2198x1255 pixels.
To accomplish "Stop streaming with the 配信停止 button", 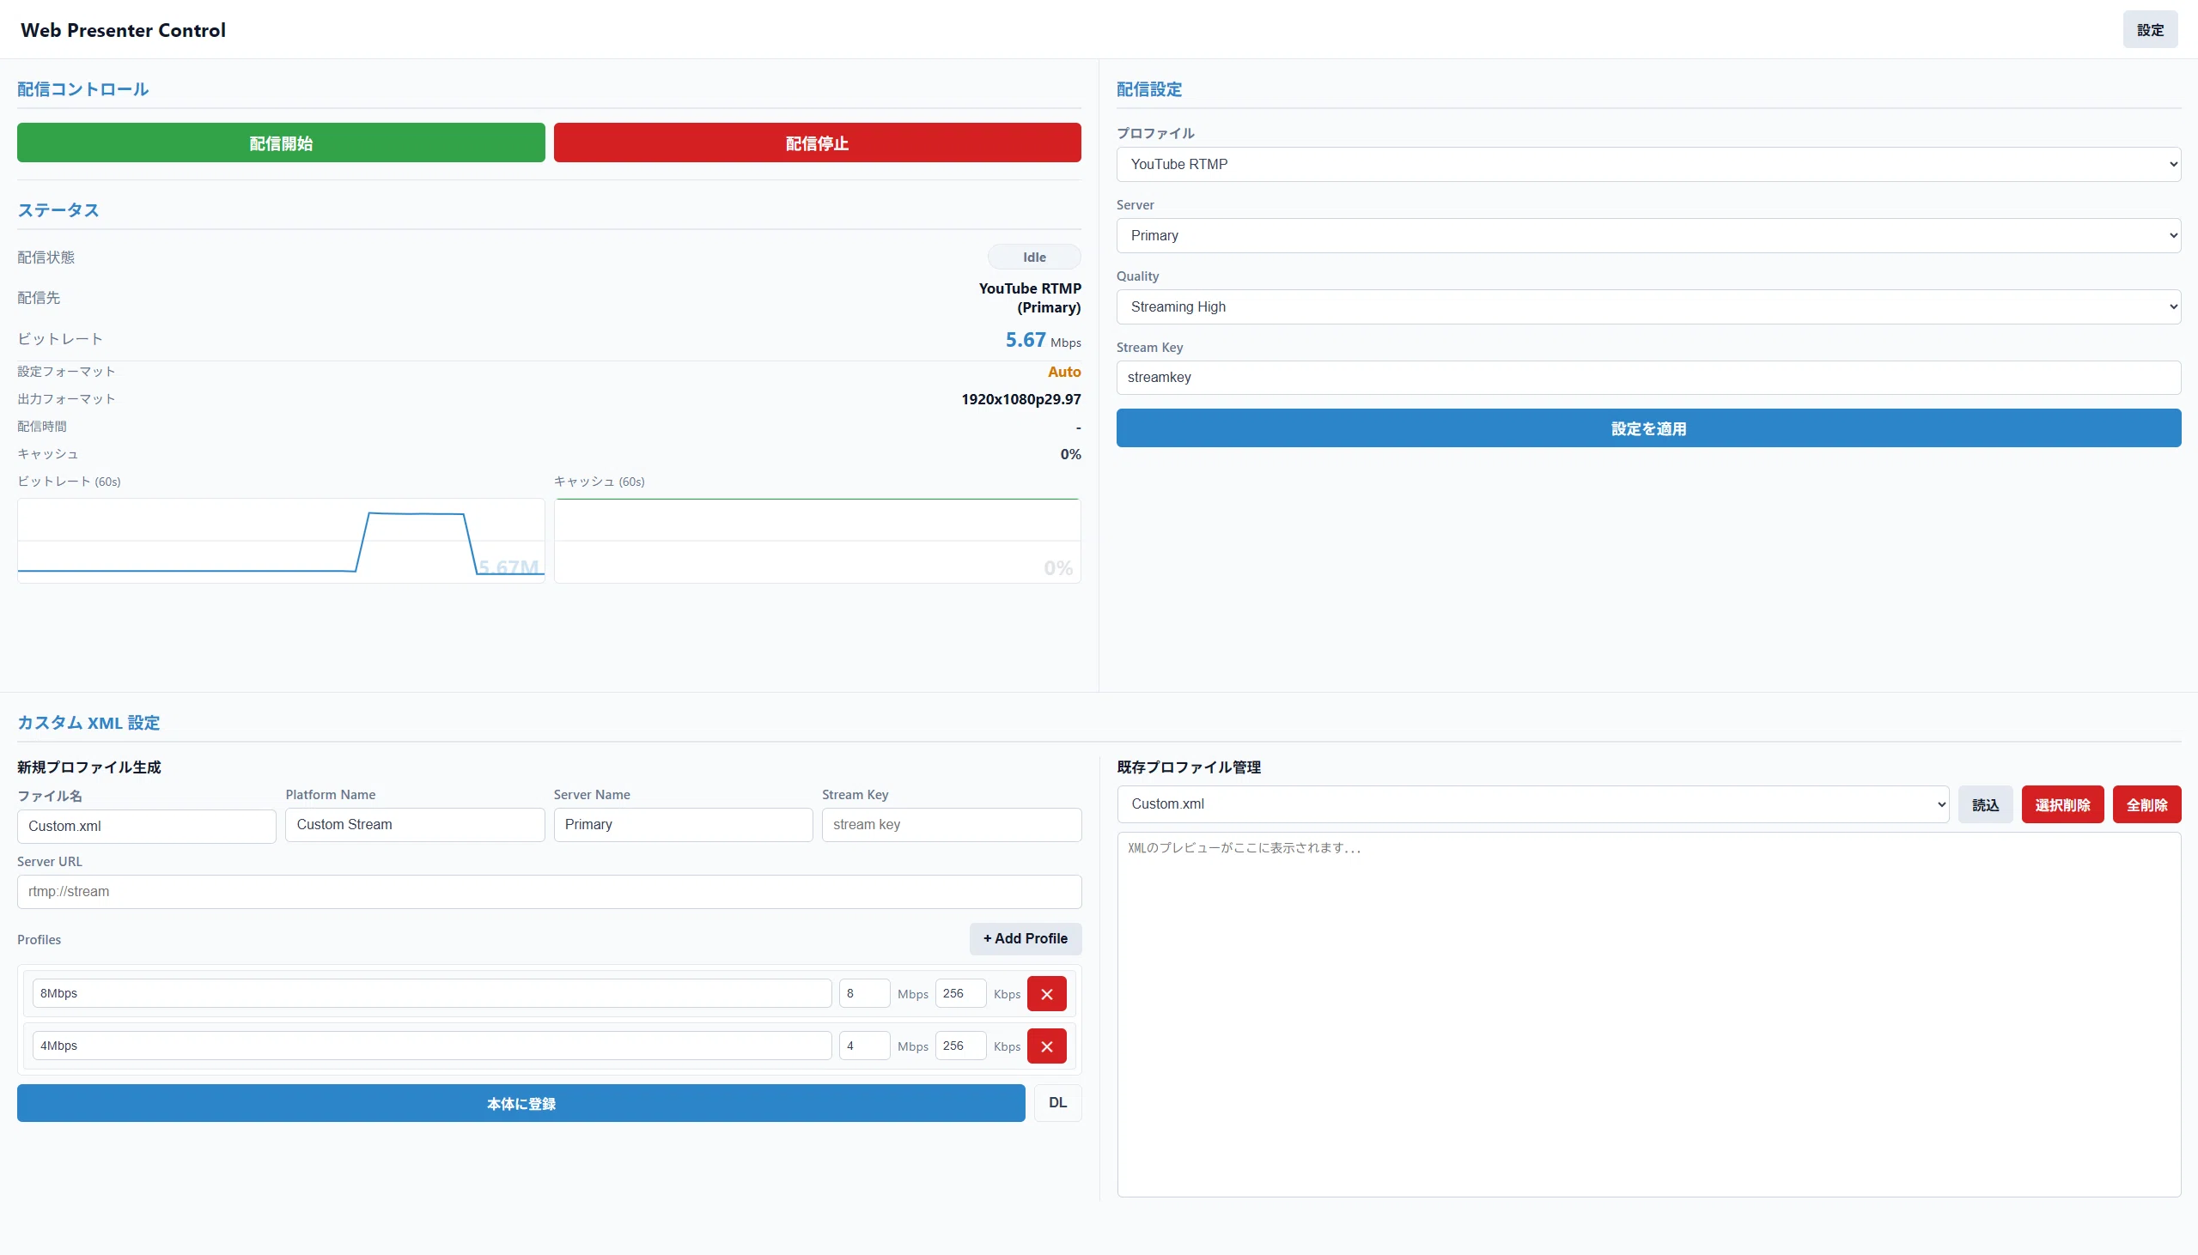I will 817,142.
